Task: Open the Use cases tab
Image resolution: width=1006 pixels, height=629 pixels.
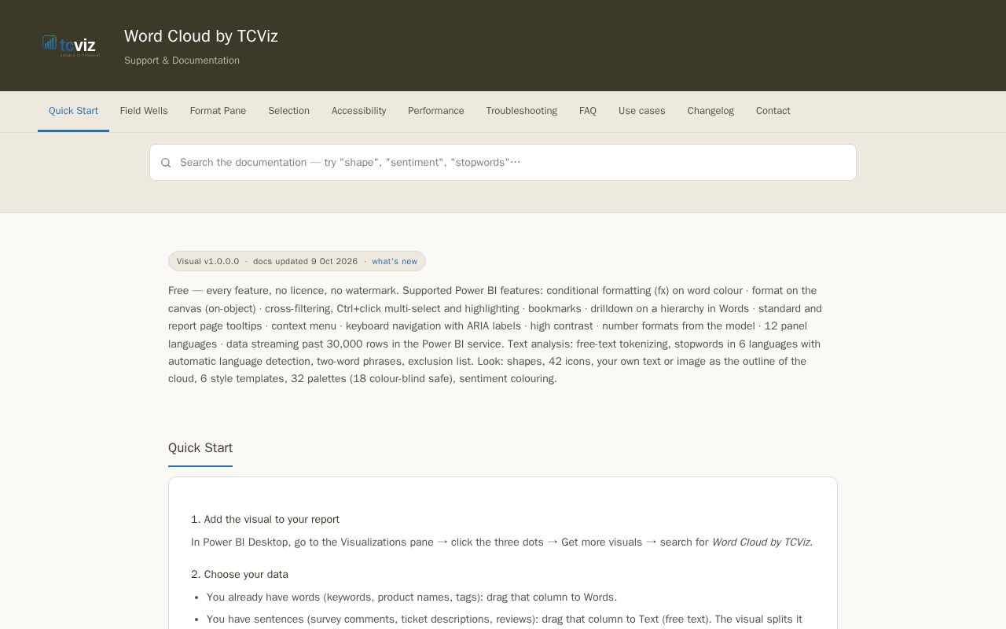Action: tap(641, 111)
